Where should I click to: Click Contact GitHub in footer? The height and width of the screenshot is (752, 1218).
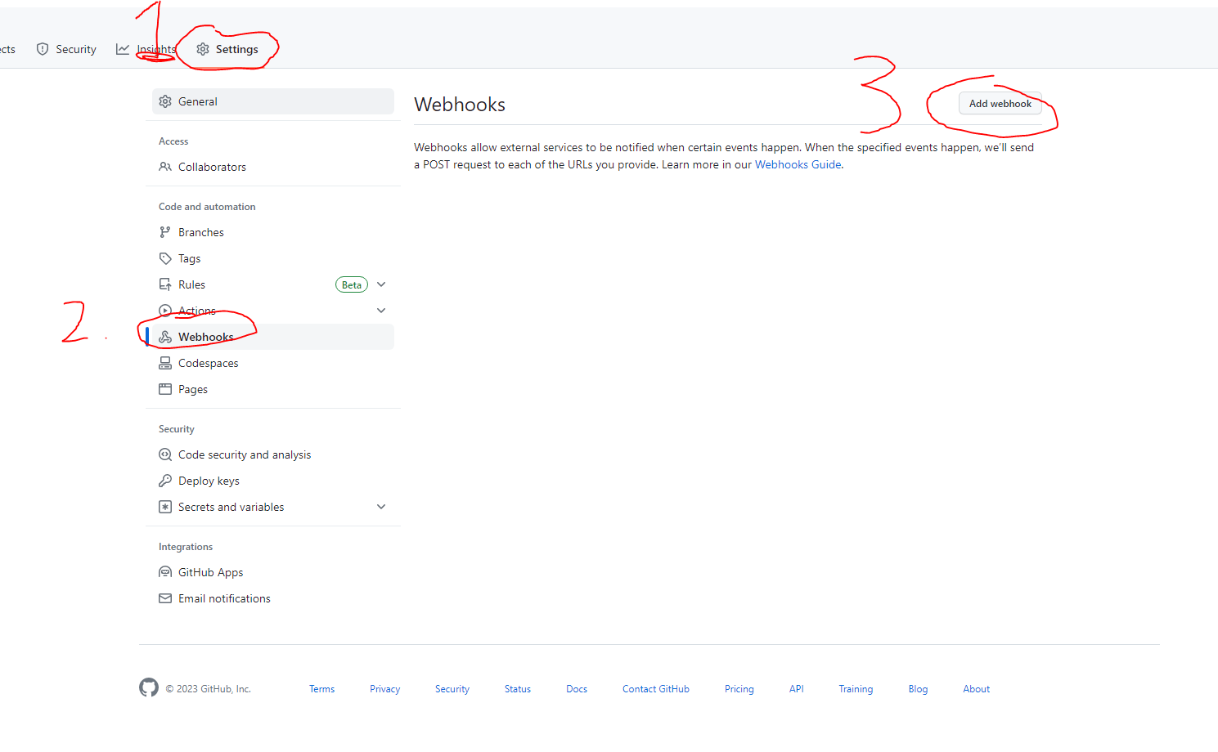(x=656, y=689)
